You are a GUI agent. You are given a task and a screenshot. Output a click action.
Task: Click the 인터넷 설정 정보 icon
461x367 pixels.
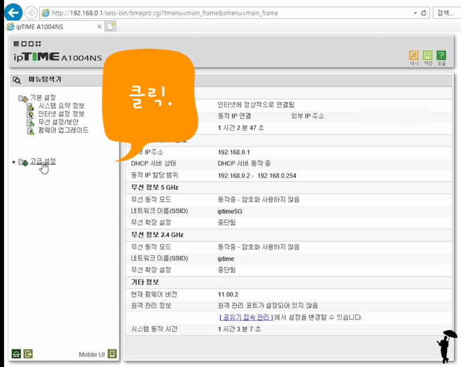coord(31,115)
